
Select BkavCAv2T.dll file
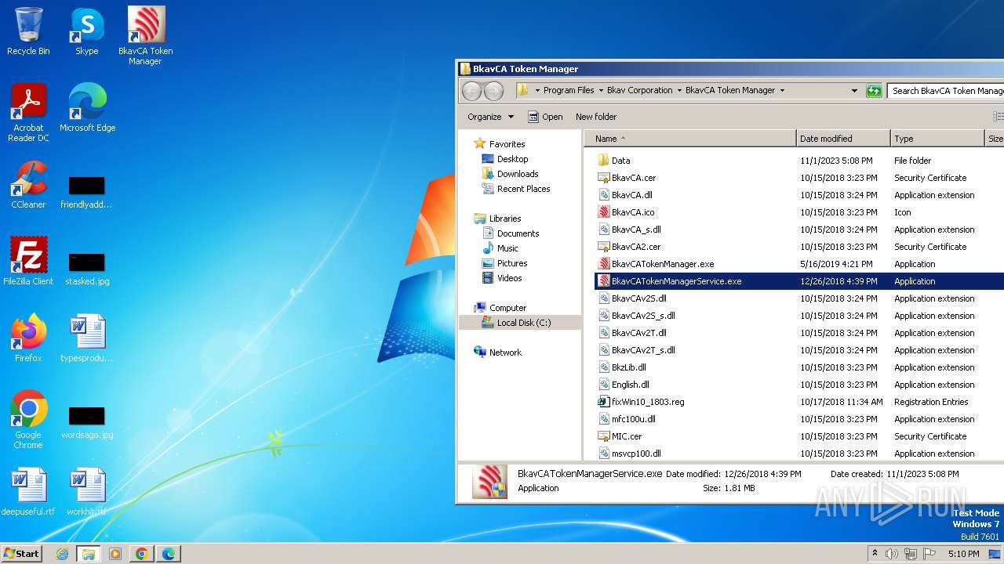point(632,333)
